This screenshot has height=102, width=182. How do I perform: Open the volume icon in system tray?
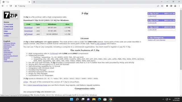pos(170,99)
